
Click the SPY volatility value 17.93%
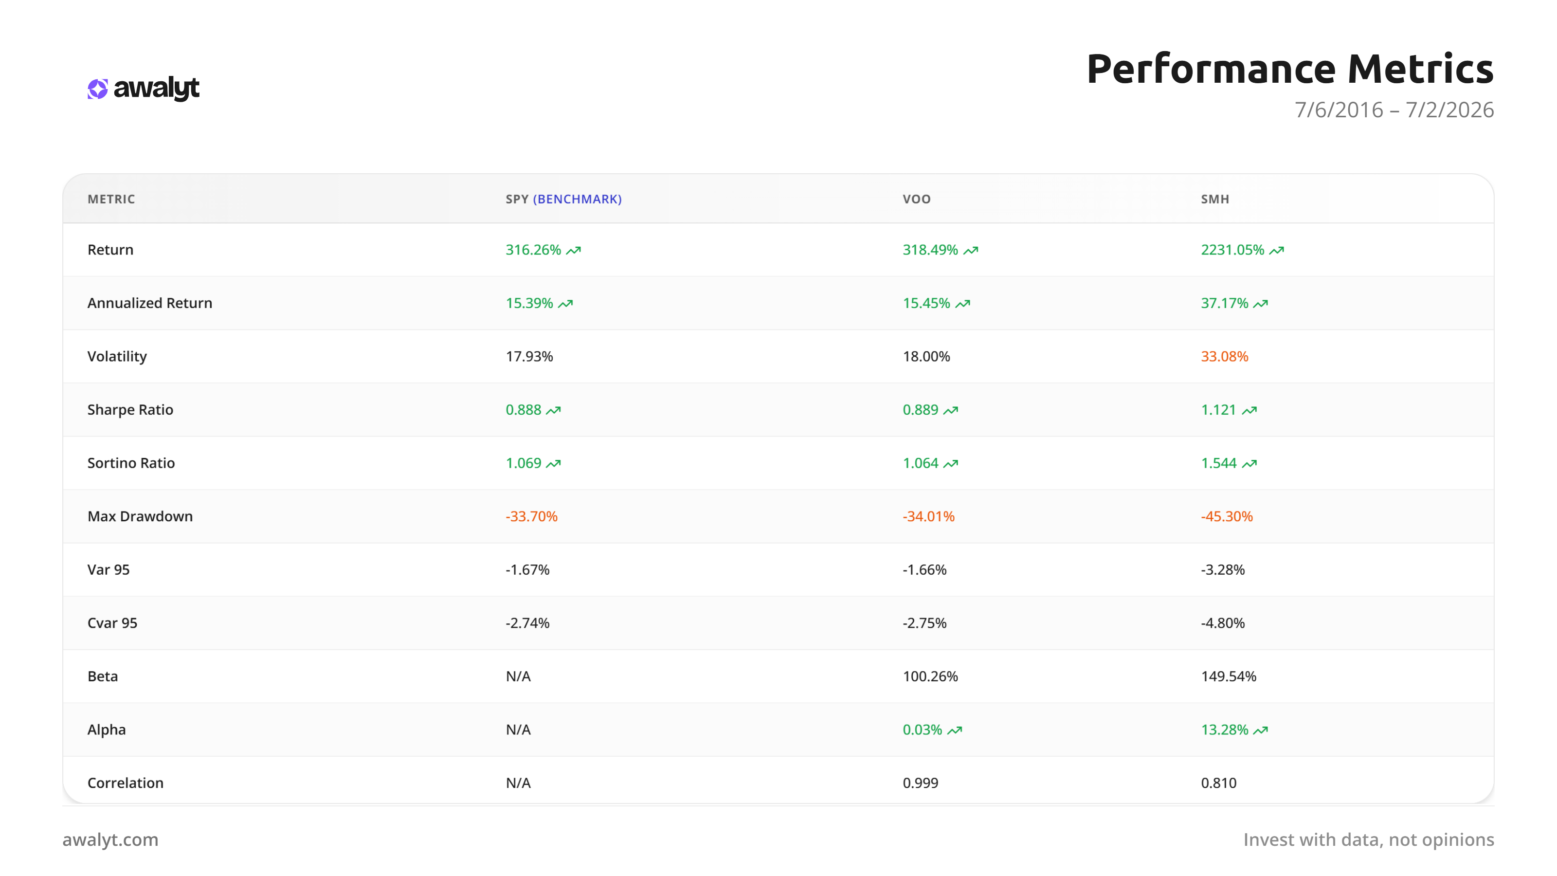tap(529, 357)
